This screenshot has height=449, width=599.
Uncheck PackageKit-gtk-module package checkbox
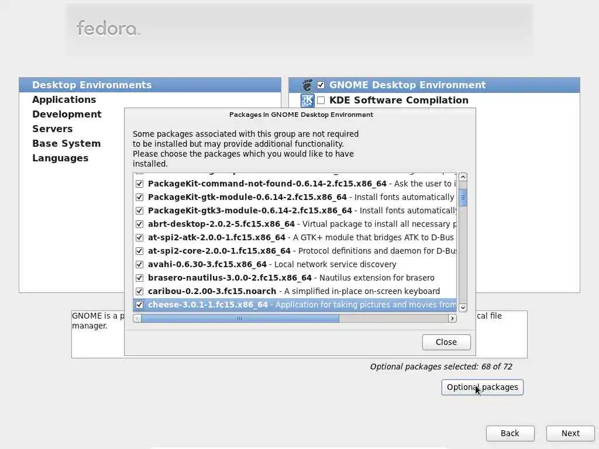point(139,197)
